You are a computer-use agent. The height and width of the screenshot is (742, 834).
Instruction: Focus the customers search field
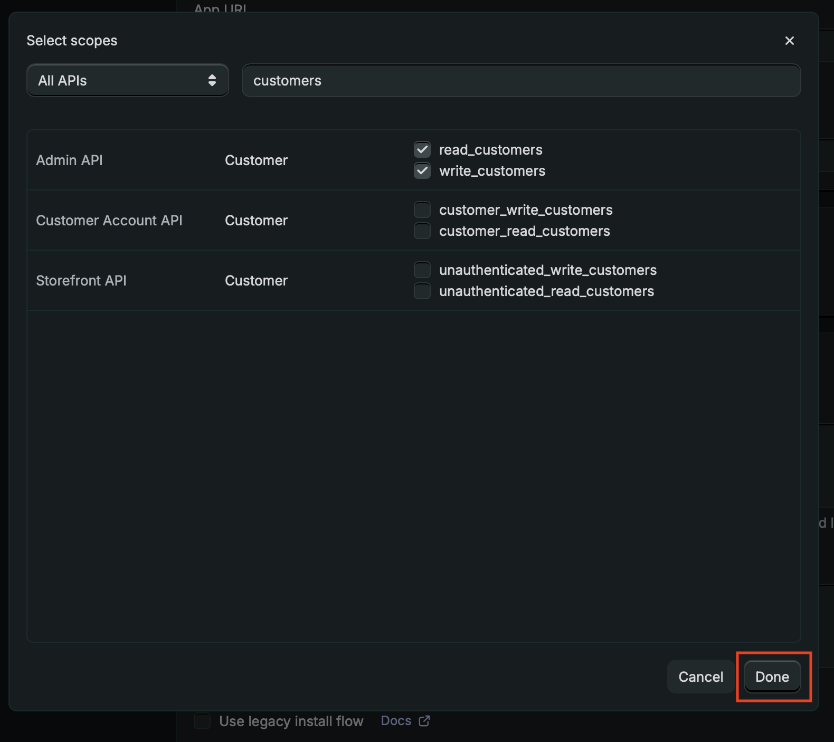521,81
